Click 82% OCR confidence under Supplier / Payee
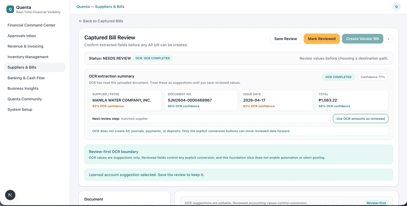Image resolution: width=407 pixels, height=206 pixels. click(x=108, y=106)
